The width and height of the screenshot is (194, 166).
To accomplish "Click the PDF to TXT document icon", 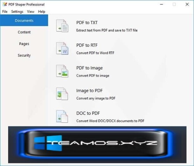I will 62,26.
